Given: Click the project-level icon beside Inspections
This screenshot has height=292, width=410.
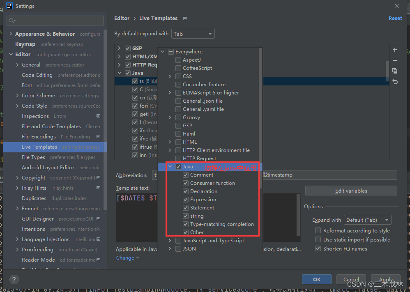Looking at the screenshot, I should 98,116.
